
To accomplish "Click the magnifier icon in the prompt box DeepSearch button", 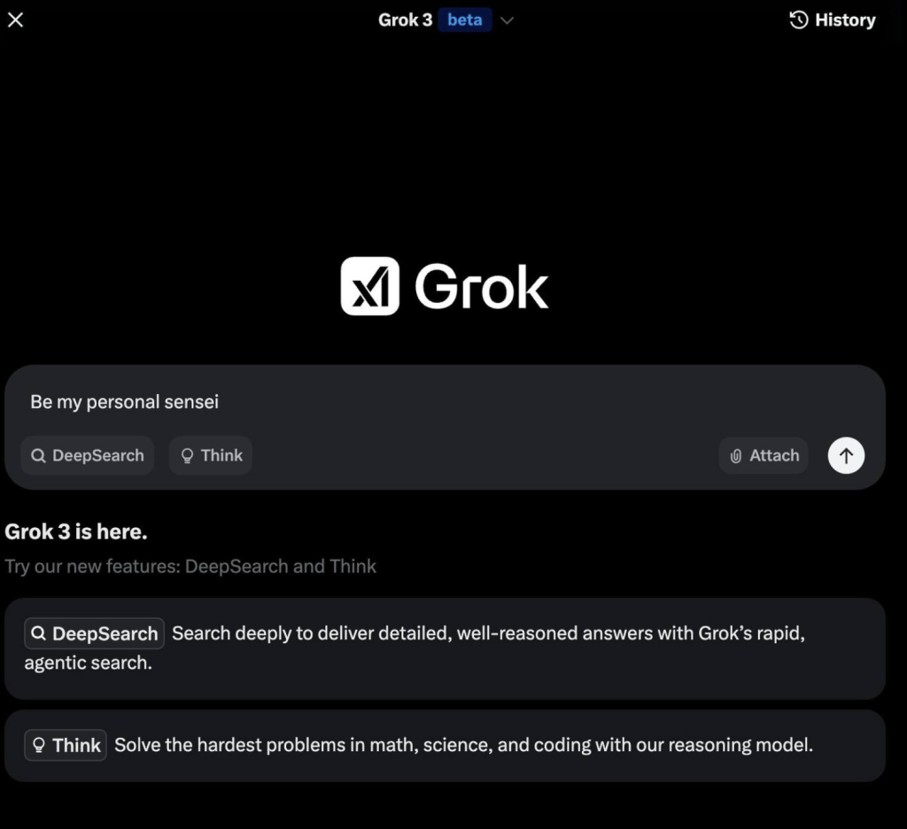I will click(38, 456).
